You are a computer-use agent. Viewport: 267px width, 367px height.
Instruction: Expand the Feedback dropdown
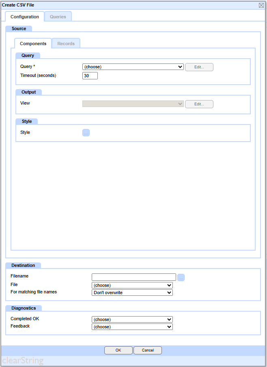tap(132, 327)
